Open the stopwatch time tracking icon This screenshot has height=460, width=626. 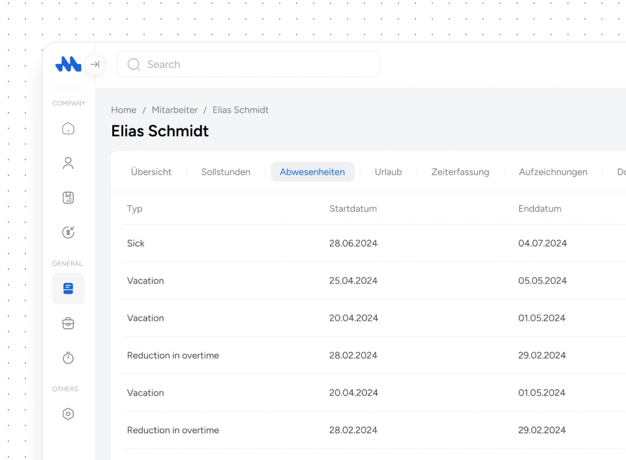click(x=68, y=358)
